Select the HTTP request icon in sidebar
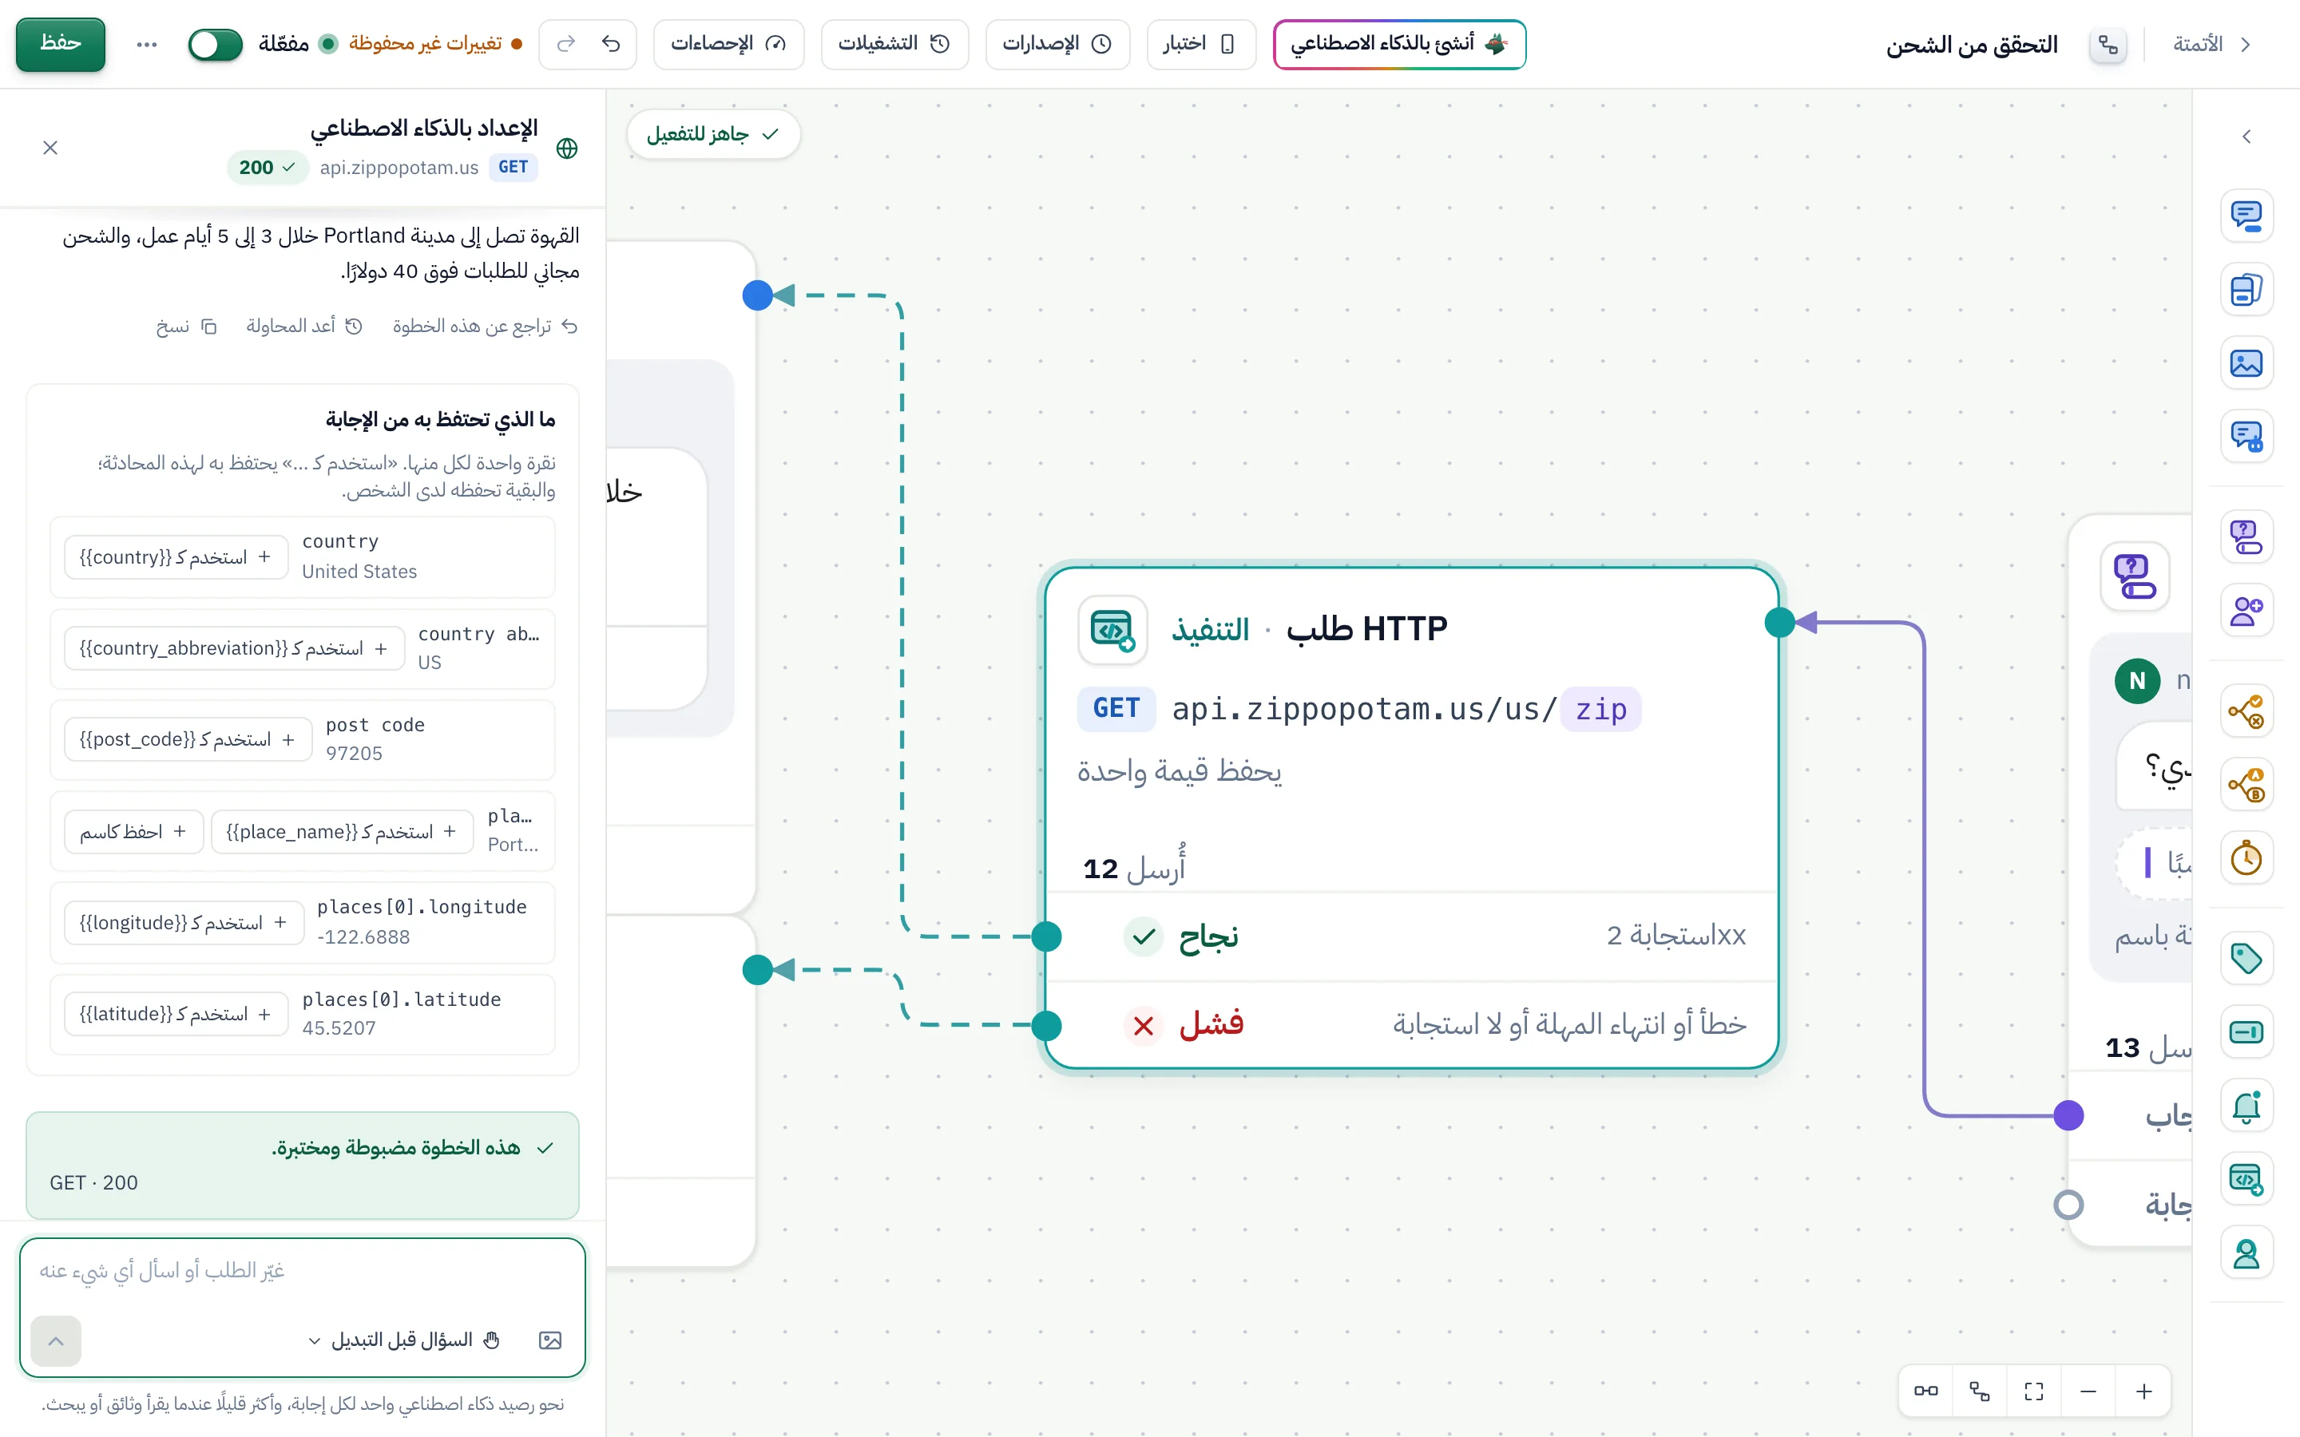Image resolution: width=2300 pixels, height=1437 pixels. [x=2246, y=1179]
